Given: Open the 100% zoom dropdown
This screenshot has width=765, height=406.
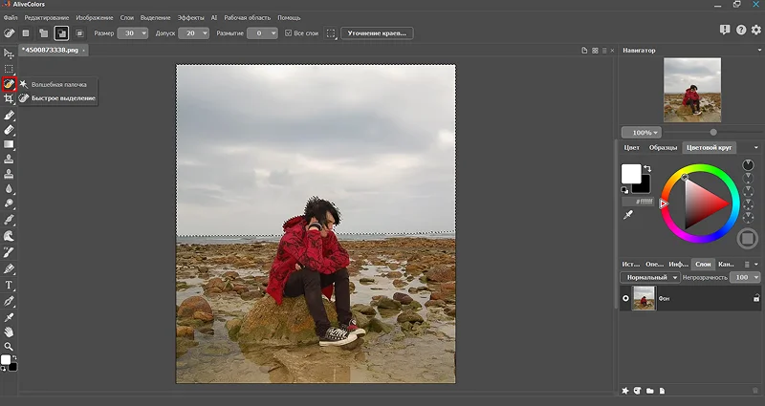Looking at the screenshot, I should (642, 132).
